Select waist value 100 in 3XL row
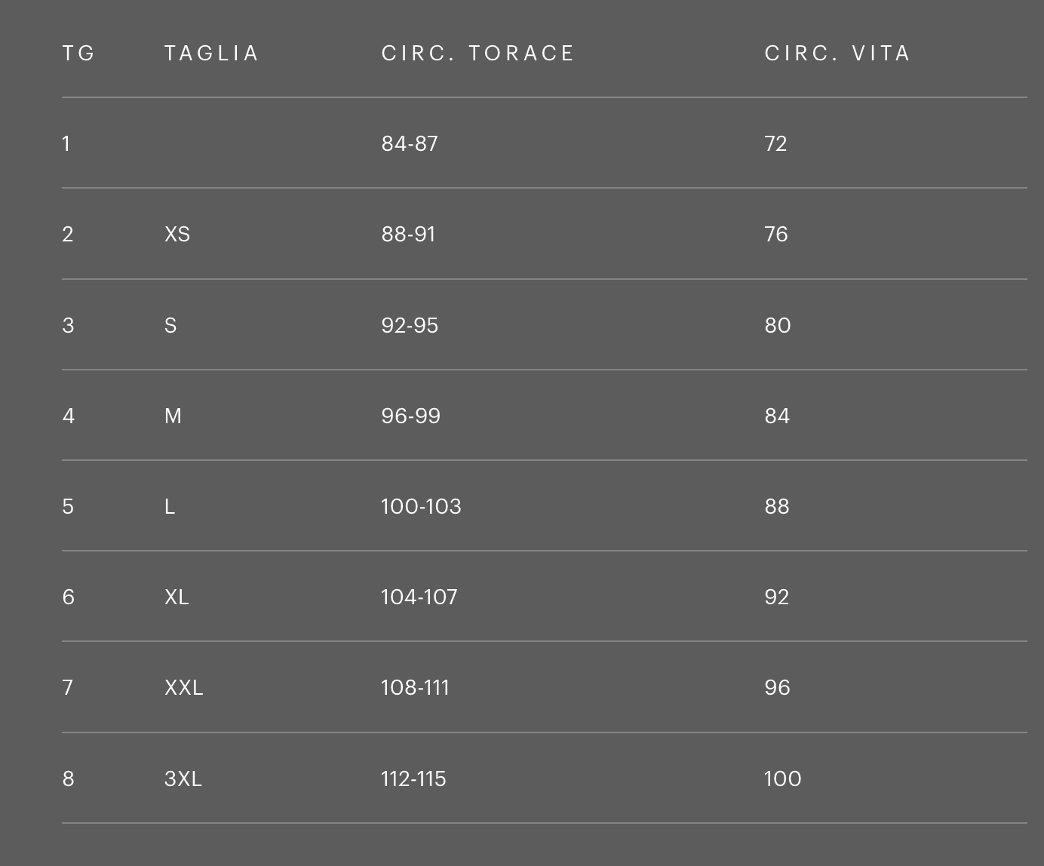1044x866 pixels. click(782, 779)
